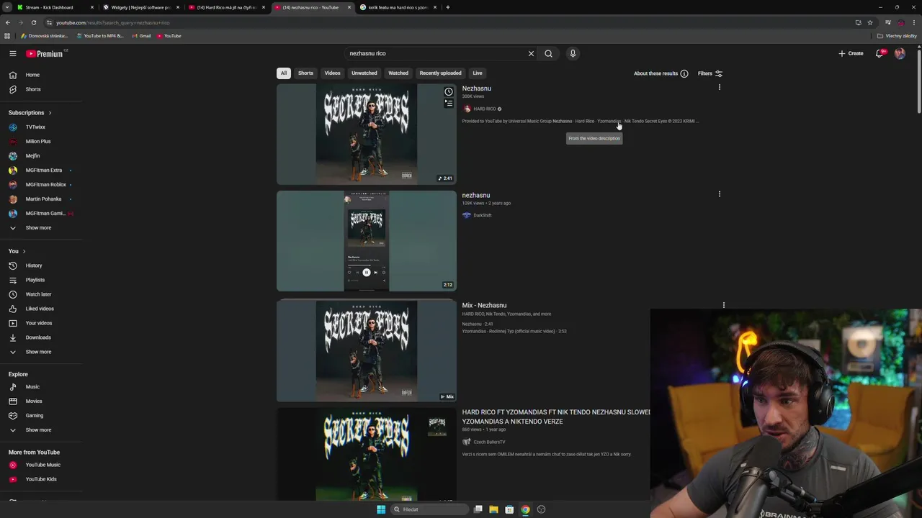The height and width of the screenshot is (518, 922).
Task: Select the Watched filter chip
Action: (x=398, y=73)
